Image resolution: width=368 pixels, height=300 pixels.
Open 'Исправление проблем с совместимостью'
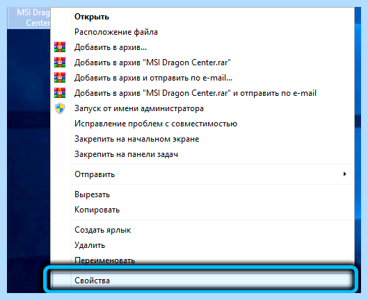[202, 124]
